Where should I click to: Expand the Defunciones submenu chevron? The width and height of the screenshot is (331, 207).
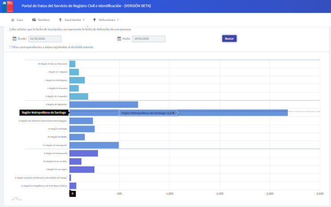coord(118,20)
